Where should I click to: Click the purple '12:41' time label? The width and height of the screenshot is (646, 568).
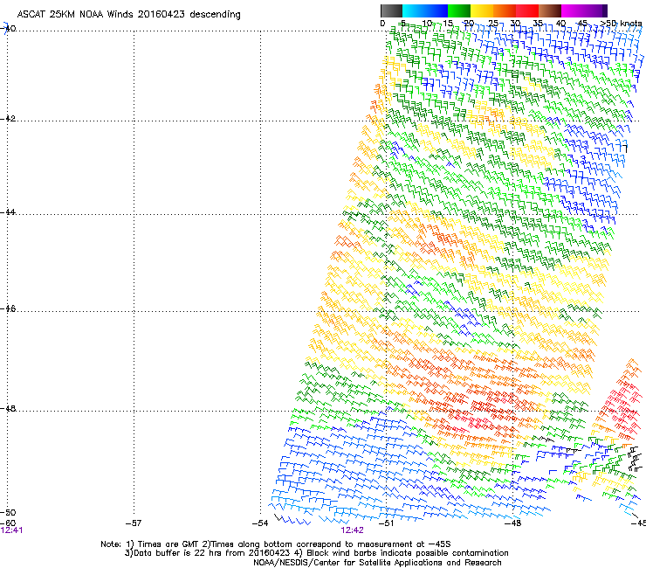pyautogui.click(x=12, y=530)
